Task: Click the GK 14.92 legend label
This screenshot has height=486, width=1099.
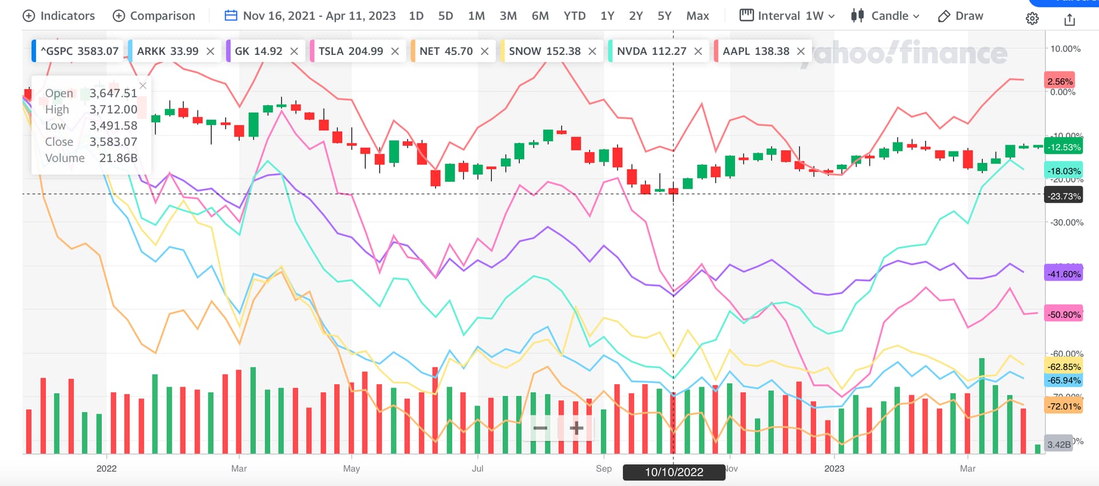Action: (x=259, y=51)
